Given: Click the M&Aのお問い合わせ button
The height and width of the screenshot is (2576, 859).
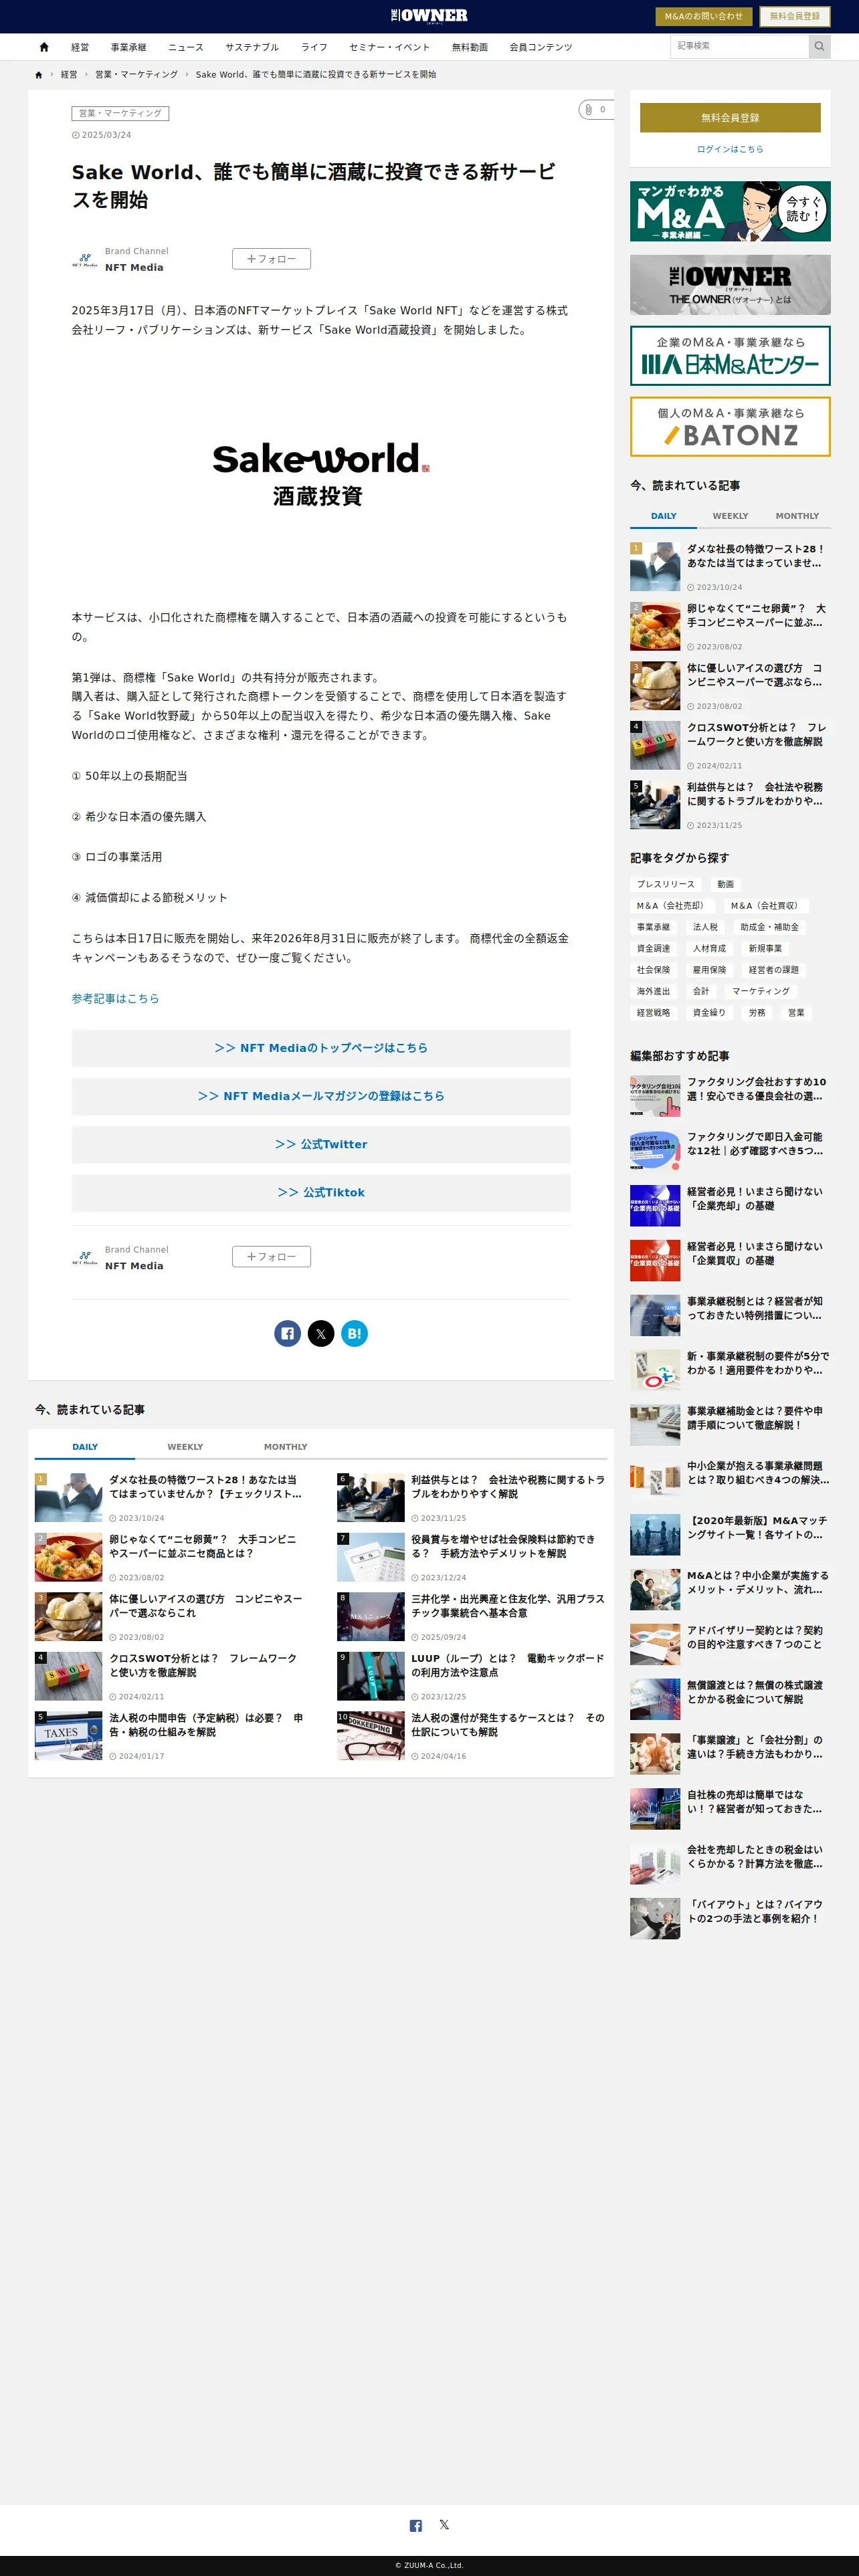Looking at the screenshot, I should [703, 16].
